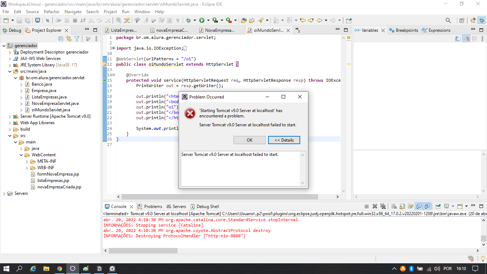Image resolution: width=487 pixels, height=274 pixels.
Task: Click the Pin Console icon
Action: [x=438, y=206]
